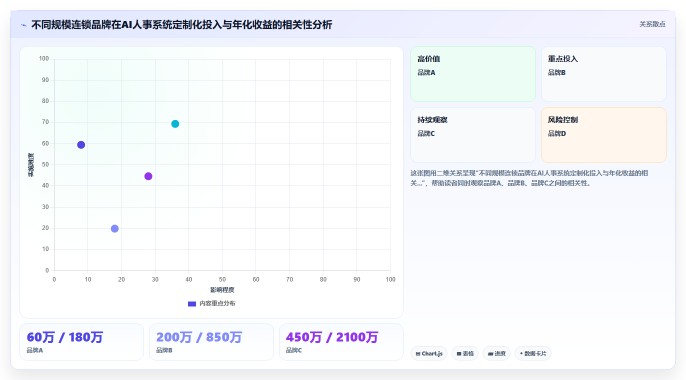Click the 实施难度 y-axis title

[31, 165]
